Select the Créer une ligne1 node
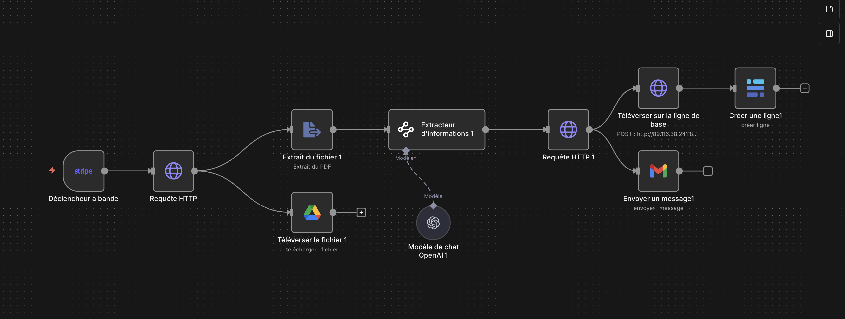The height and width of the screenshot is (319, 845). (755, 88)
